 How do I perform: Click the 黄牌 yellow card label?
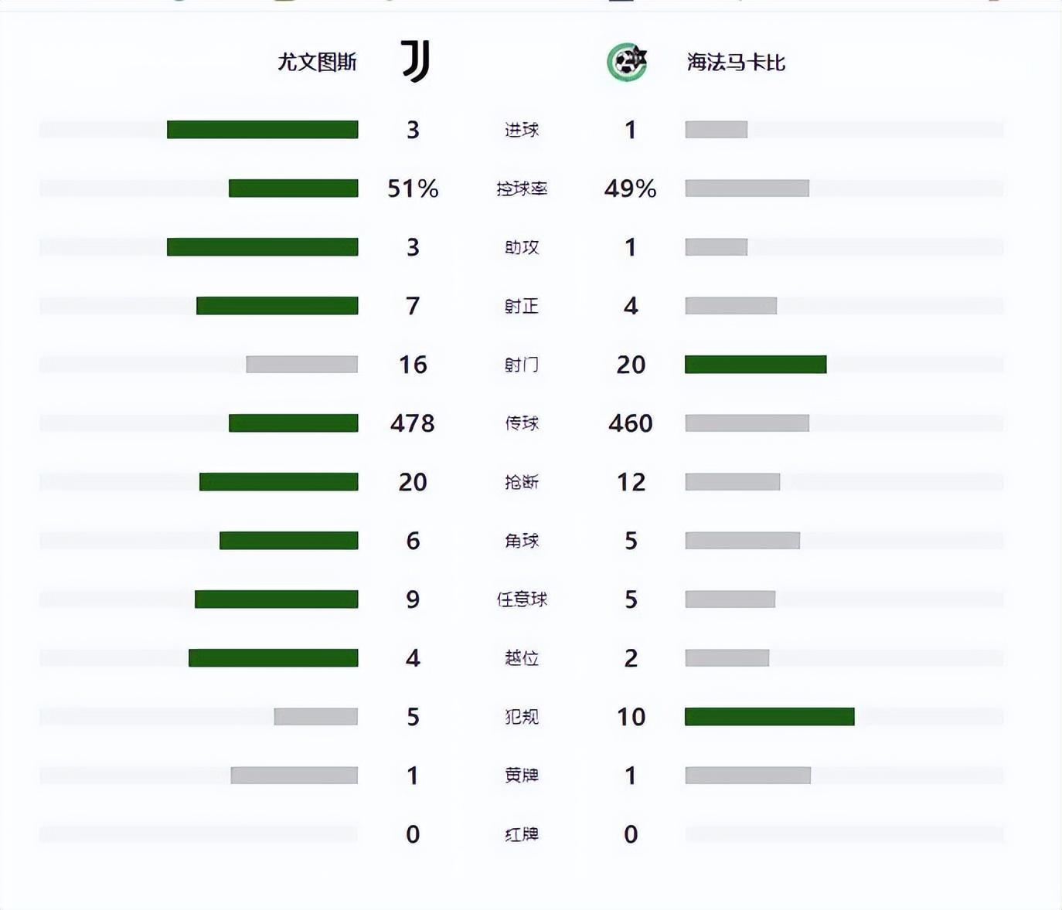coord(522,776)
